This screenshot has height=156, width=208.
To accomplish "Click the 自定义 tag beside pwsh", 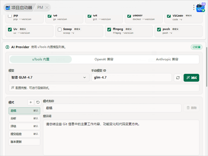I will coord(175,29).
